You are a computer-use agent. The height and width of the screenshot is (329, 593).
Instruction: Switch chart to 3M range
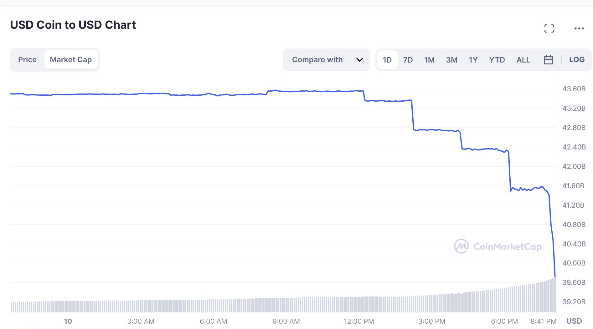[x=451, y=60]
